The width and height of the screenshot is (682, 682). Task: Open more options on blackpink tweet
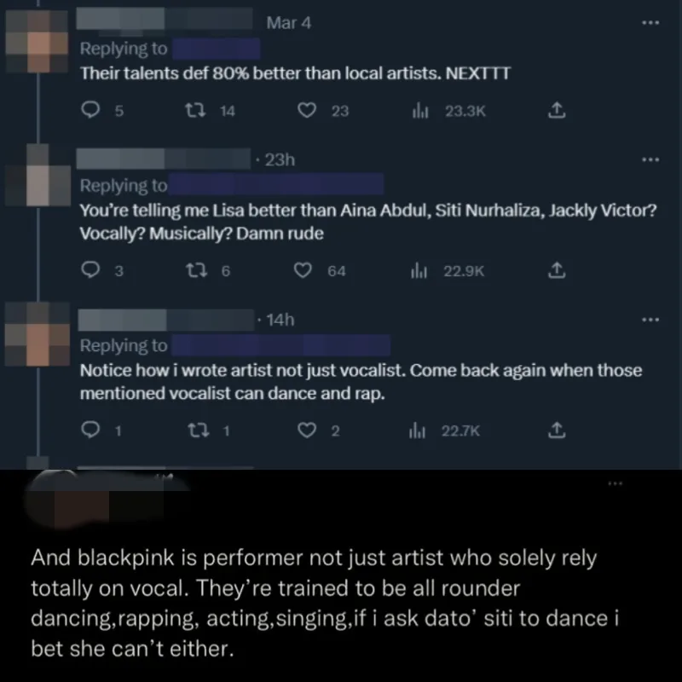tap(616, 483)
